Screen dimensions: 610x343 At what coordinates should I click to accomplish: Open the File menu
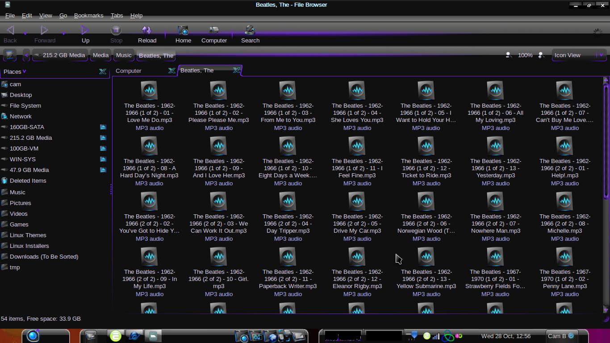pyautogui.click(x=10, y=15)
